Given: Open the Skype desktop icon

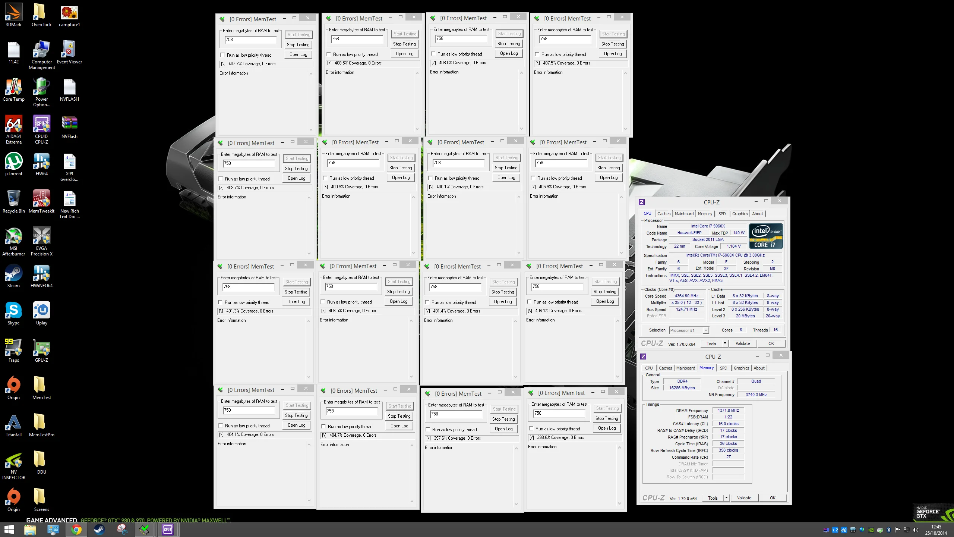Looking at the screenshot, I should (x=13, y=314).
